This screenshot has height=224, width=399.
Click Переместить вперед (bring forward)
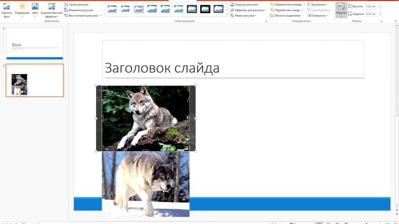click(x=286, y=4)
